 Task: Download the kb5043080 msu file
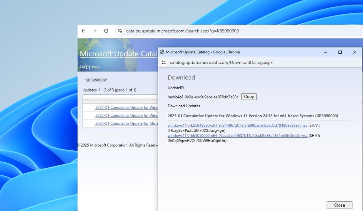[237, 125]
